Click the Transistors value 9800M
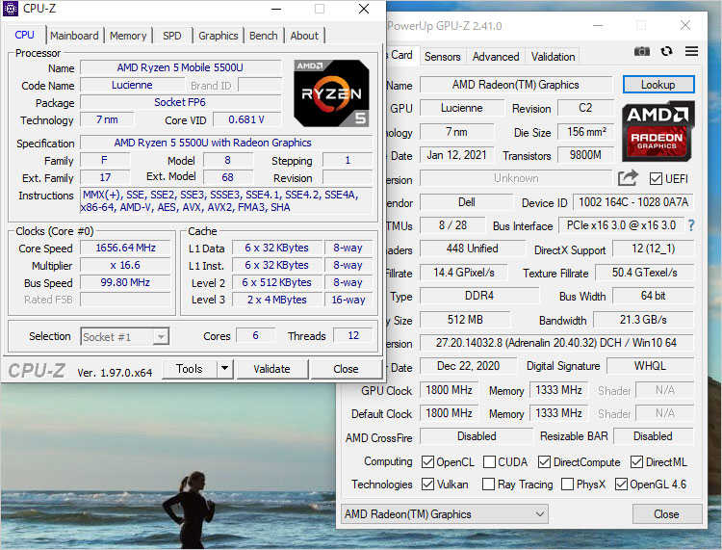 [x=585, y=155]
